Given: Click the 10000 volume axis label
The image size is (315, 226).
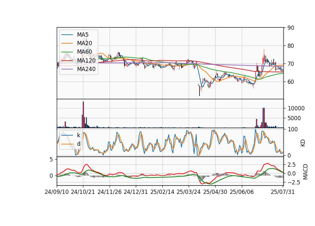Looking at the screenshot, I should coord(296,108).
